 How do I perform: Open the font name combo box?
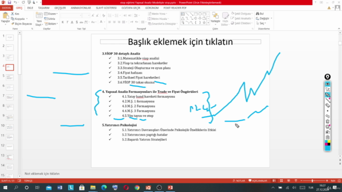pos(71,15)
